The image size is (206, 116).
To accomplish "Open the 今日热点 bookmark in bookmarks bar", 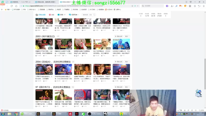I will click(108, 10).
